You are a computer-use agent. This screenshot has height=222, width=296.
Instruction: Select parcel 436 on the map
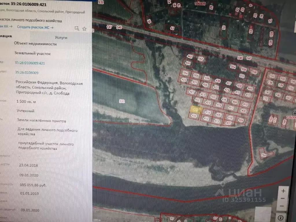point(194,116)
